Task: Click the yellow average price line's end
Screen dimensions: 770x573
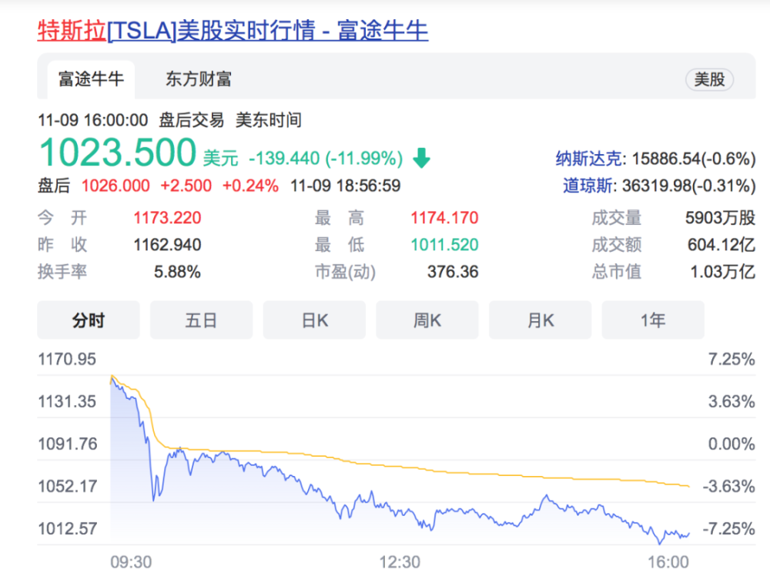Action: click(689, 486)
